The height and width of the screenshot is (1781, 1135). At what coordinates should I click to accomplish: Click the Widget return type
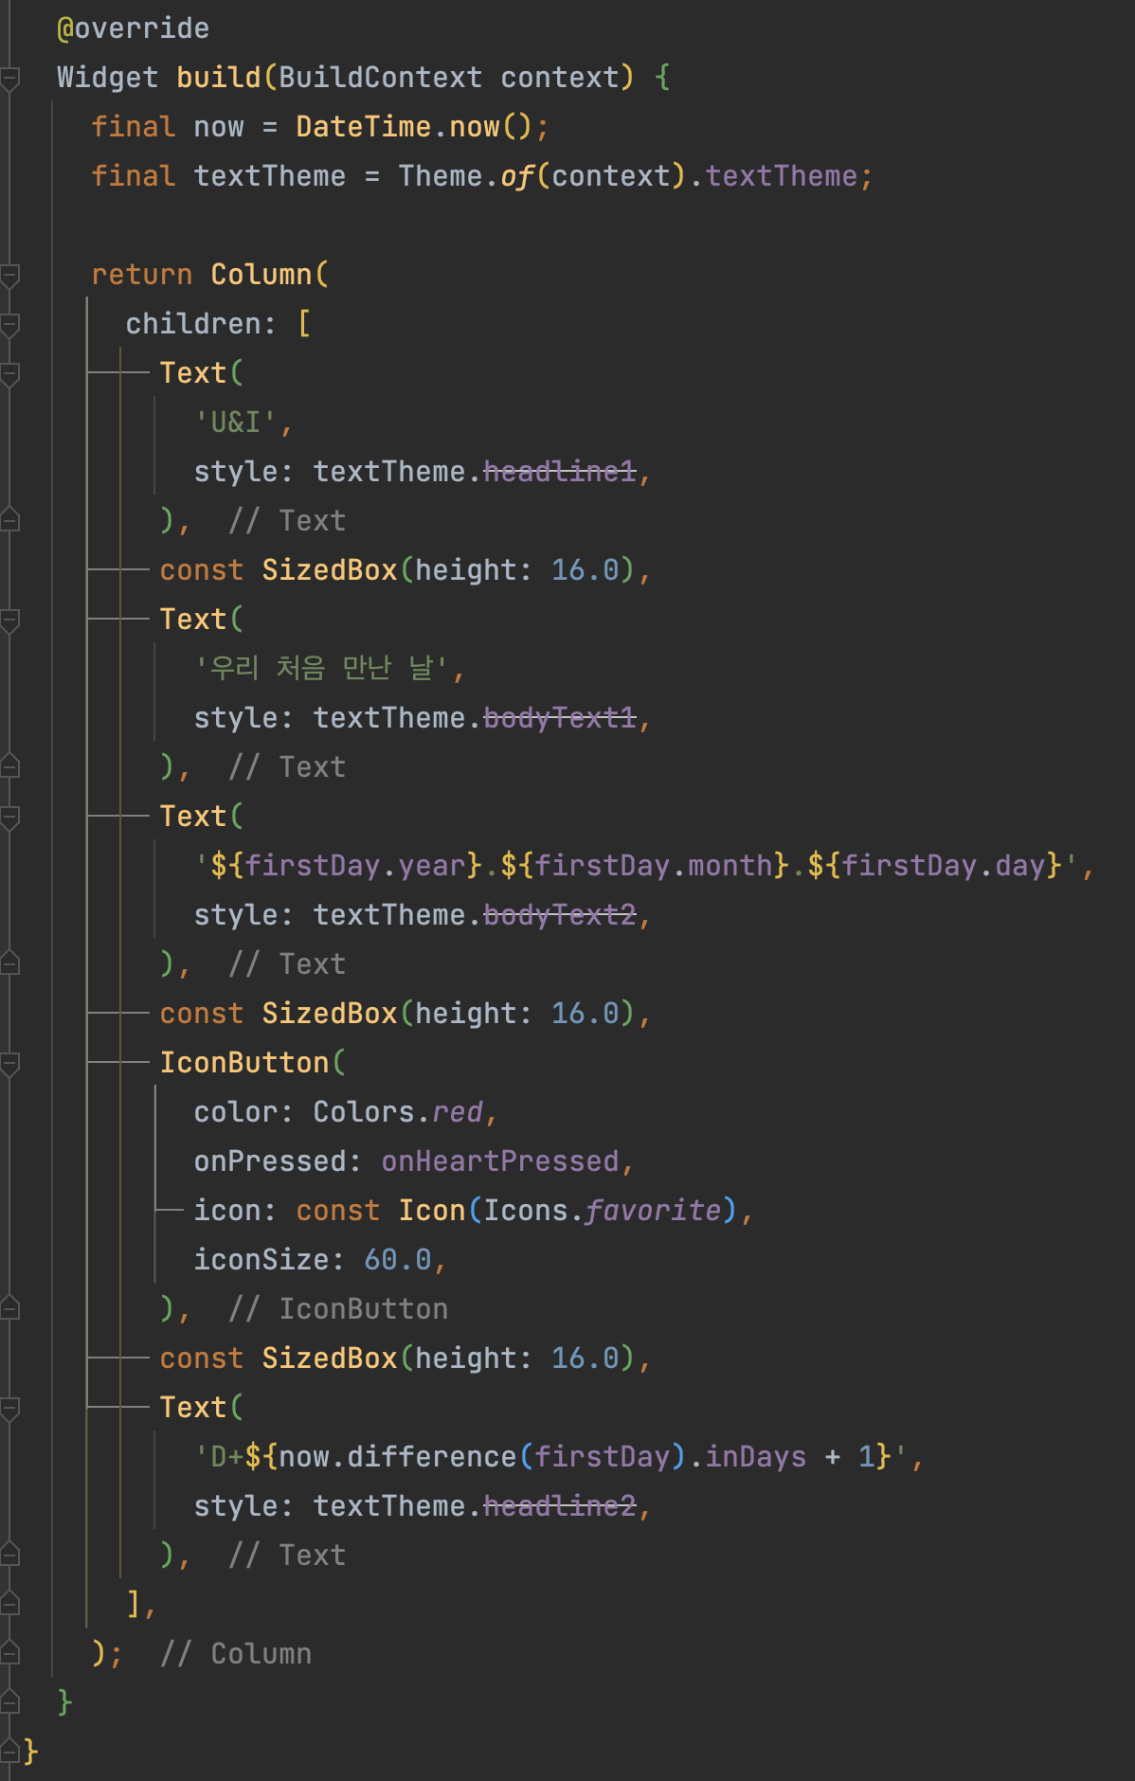coord(107,78)
